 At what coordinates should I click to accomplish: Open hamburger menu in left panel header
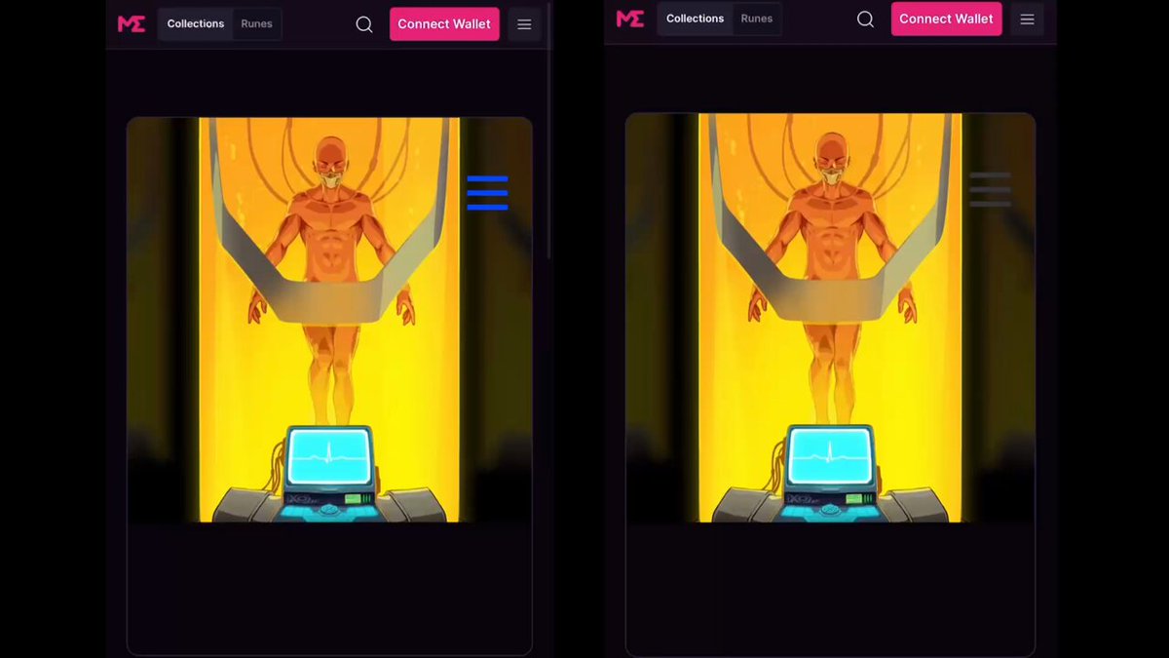coord(524,24)
